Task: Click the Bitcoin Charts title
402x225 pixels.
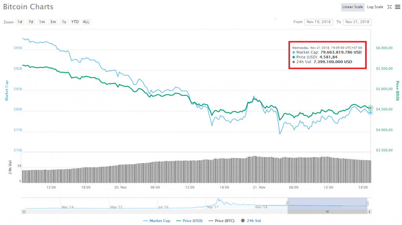Action: pyautogui.click(x=28, y=7)
